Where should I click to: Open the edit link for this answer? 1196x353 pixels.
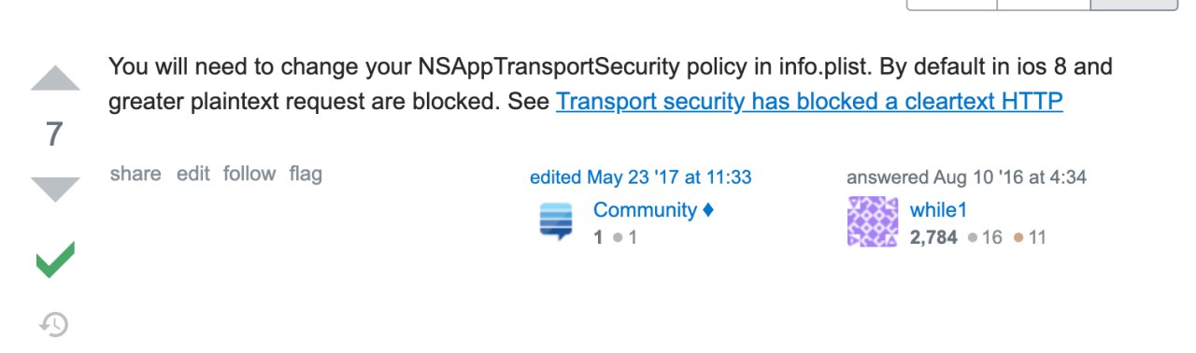(193, 174)
